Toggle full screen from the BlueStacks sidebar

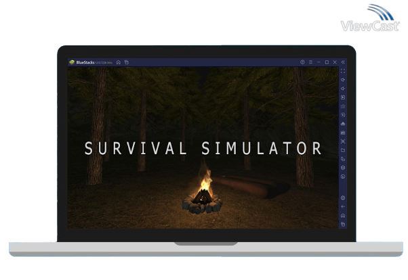click(x=343, y=71)
